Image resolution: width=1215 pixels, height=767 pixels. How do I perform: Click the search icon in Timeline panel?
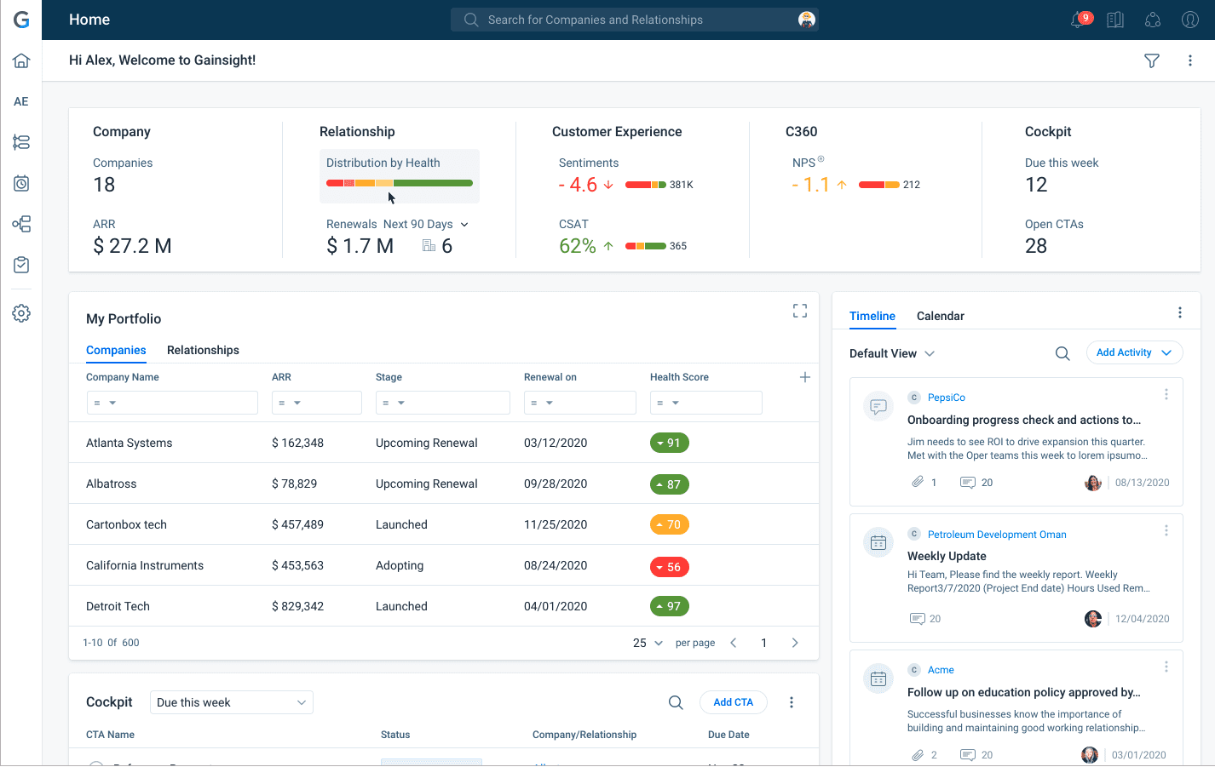tap(1062, 353)
